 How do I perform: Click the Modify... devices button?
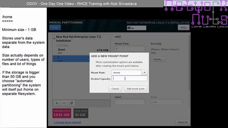point(158,59)
